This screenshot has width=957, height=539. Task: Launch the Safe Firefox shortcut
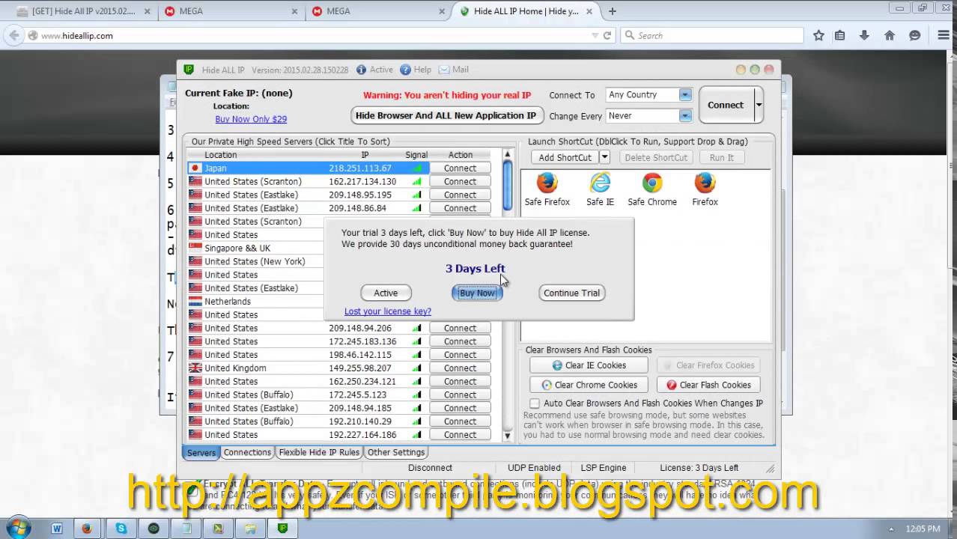[x=547, y=189]
